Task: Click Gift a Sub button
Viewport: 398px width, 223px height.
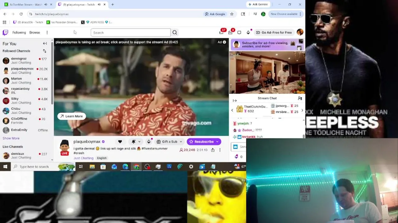Action: (x=167, y=142)
